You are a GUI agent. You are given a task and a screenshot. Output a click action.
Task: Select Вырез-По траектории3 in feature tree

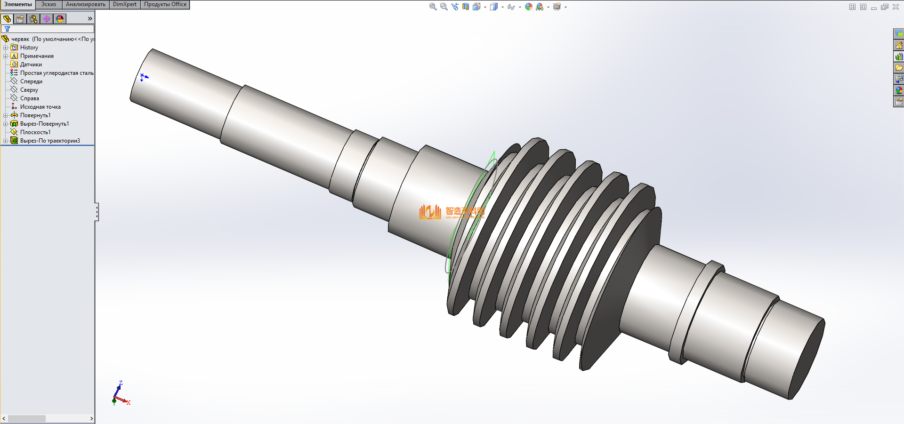[x=50, y=141]
